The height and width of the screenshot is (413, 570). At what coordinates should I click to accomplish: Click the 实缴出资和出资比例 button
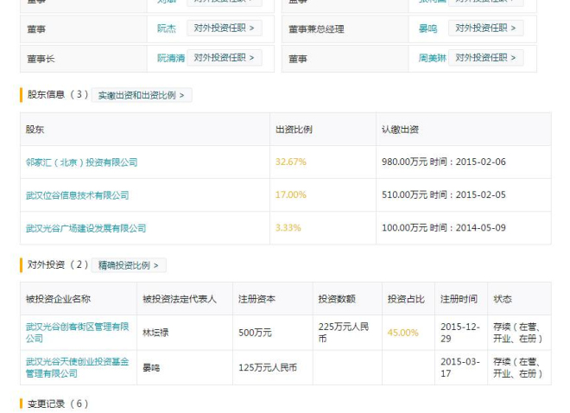142,95
